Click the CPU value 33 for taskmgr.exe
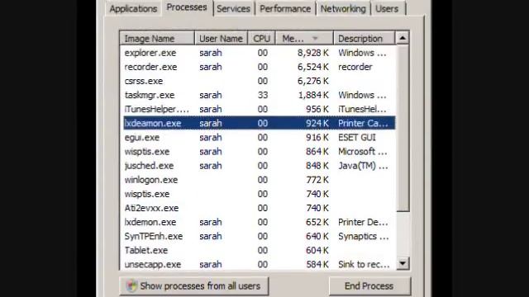Image resolution: width=529 pixels, height=297 pixels. click(263, 96)
